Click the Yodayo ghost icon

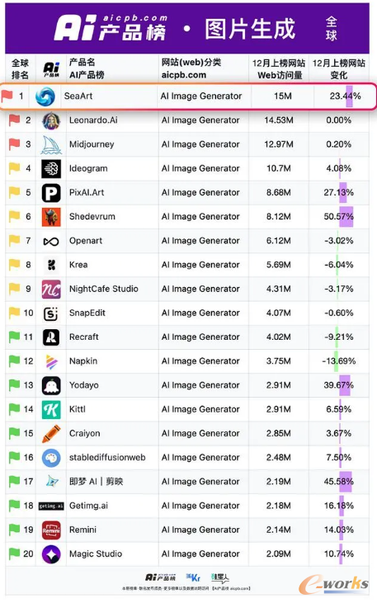51,386
